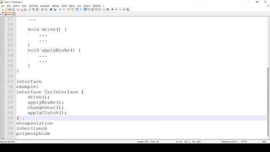Viewport: 270px width, 152px height.
Task: Click the Paste toolbar icon
Action: pos(38,9)
